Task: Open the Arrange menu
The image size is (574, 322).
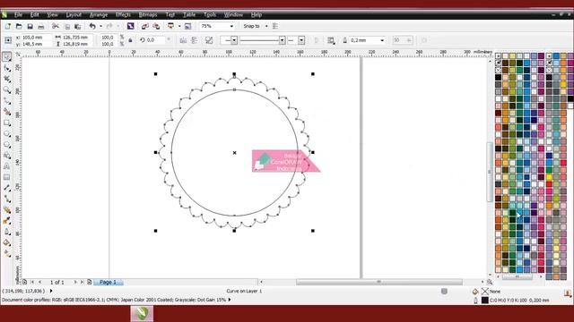Action: tap(99, 14)
